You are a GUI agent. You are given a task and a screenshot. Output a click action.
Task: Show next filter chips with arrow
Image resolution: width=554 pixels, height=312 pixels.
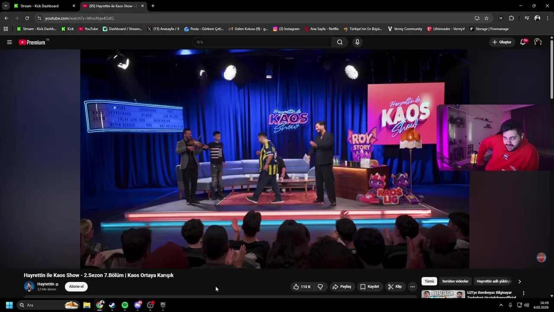point(519,281)
